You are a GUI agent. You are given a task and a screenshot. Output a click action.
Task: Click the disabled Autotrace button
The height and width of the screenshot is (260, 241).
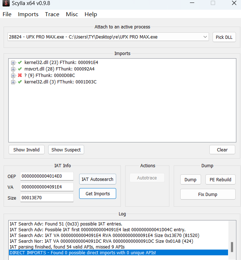pos(147,178)
